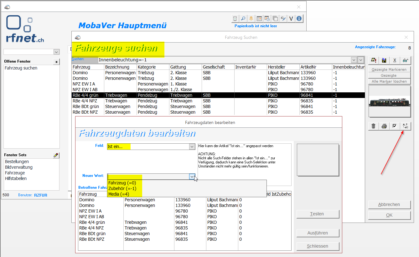
Task: Open the second search field dropdown arrow
Action: pyautogui.click(x=361, y=60)
